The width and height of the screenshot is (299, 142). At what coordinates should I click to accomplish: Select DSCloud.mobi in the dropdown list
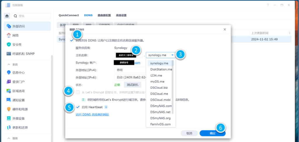[160, 100]
